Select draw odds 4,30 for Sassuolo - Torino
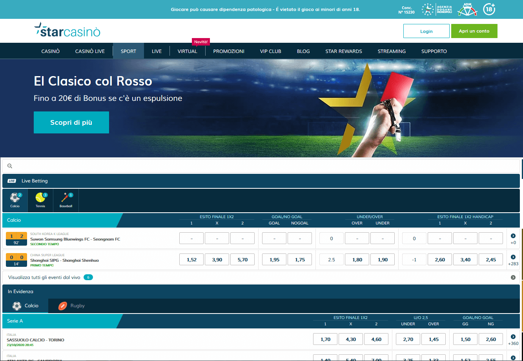Image resolution: width=523 pixels, height=361 pixels. [x=351, y=339]
